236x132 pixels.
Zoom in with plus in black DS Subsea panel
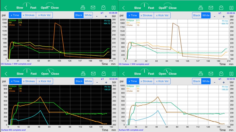click(106, 16)
